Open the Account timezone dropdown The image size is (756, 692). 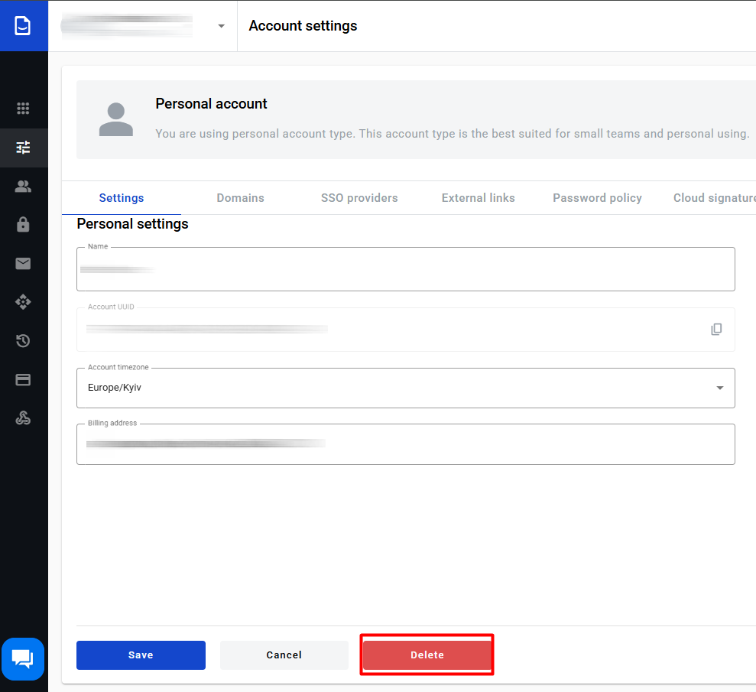pos(405,388)
